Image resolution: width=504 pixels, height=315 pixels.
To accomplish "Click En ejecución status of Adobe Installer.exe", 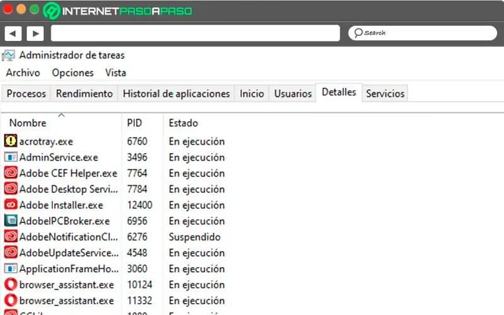I will click(x=197, y=205).
